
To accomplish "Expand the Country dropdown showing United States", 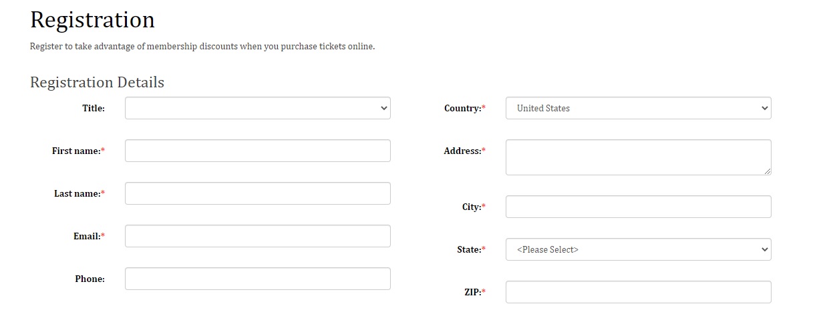I will click(x=638, y=108).
